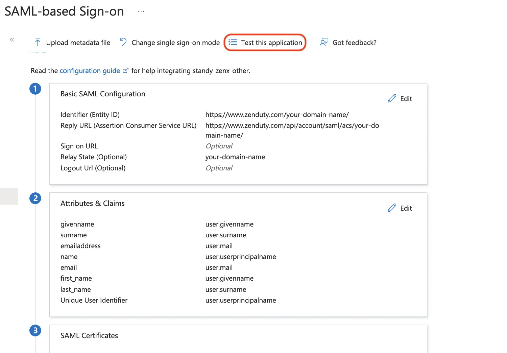Click the Change single sign-on mode undo icon
Screen dimensions: 507x353
pos(123,42)
